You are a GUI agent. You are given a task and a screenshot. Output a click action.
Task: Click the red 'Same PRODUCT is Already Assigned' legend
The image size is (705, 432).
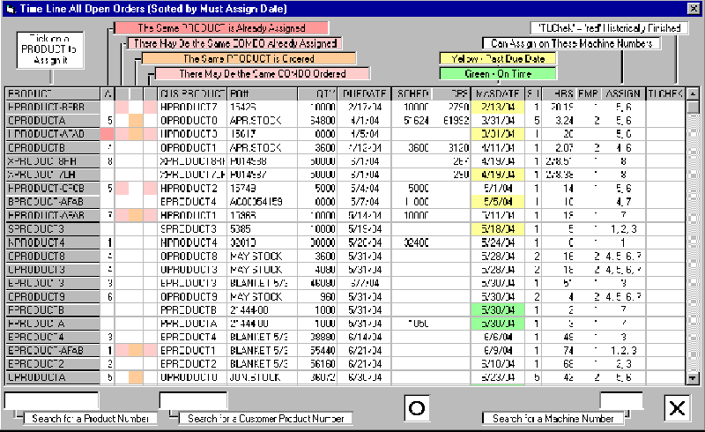(x=221, y=28)
